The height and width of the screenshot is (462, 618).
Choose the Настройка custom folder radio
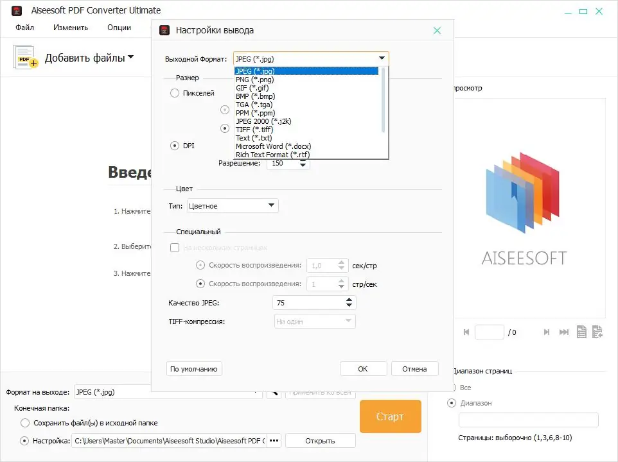pyautogui.click(x=24, y=441)
